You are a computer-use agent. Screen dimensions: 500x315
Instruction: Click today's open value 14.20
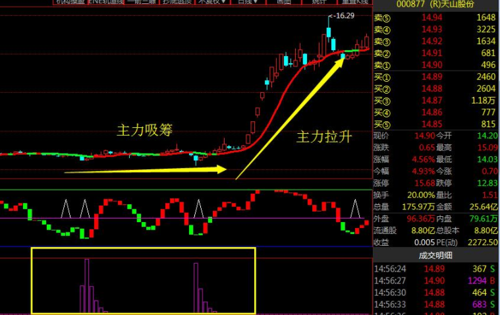(487, 136)
